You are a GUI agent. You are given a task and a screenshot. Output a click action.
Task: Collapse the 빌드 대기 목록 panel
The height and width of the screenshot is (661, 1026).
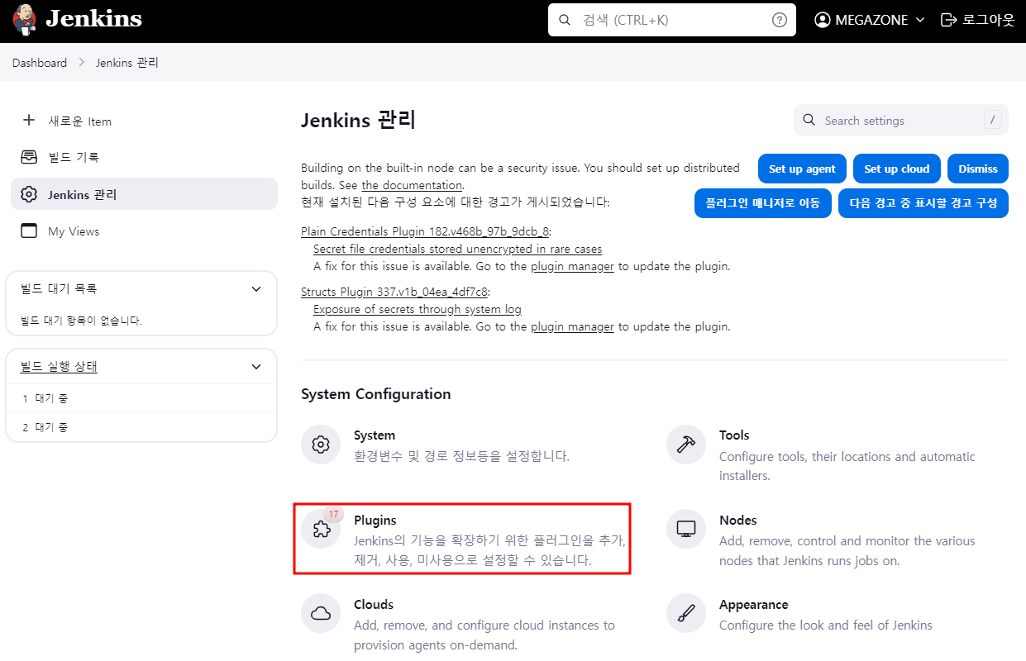tap(256, 289)
